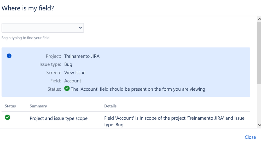Click the 'Treinamento JIRA' project value
The width and height of the screenshot is (261, 143).
tap(82, 56)
